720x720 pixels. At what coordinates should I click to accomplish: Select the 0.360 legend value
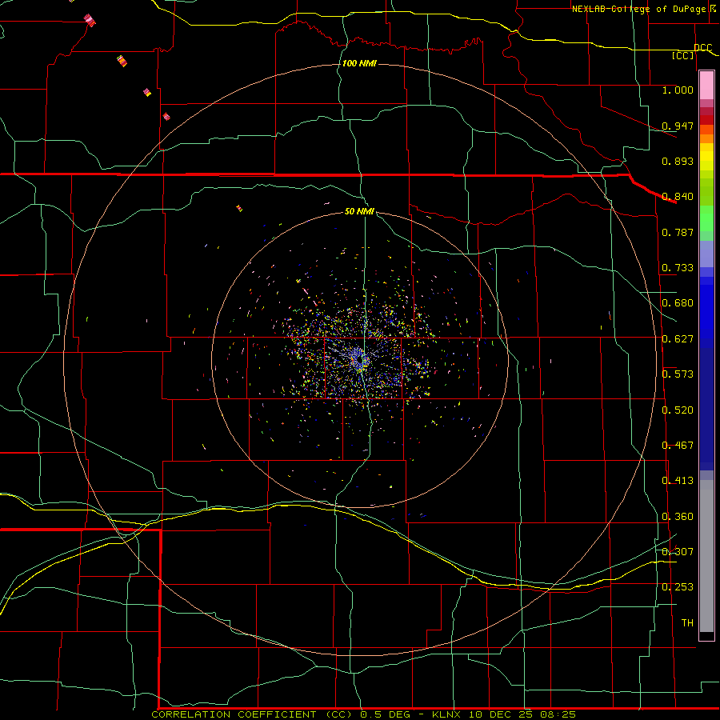point(678,517)
